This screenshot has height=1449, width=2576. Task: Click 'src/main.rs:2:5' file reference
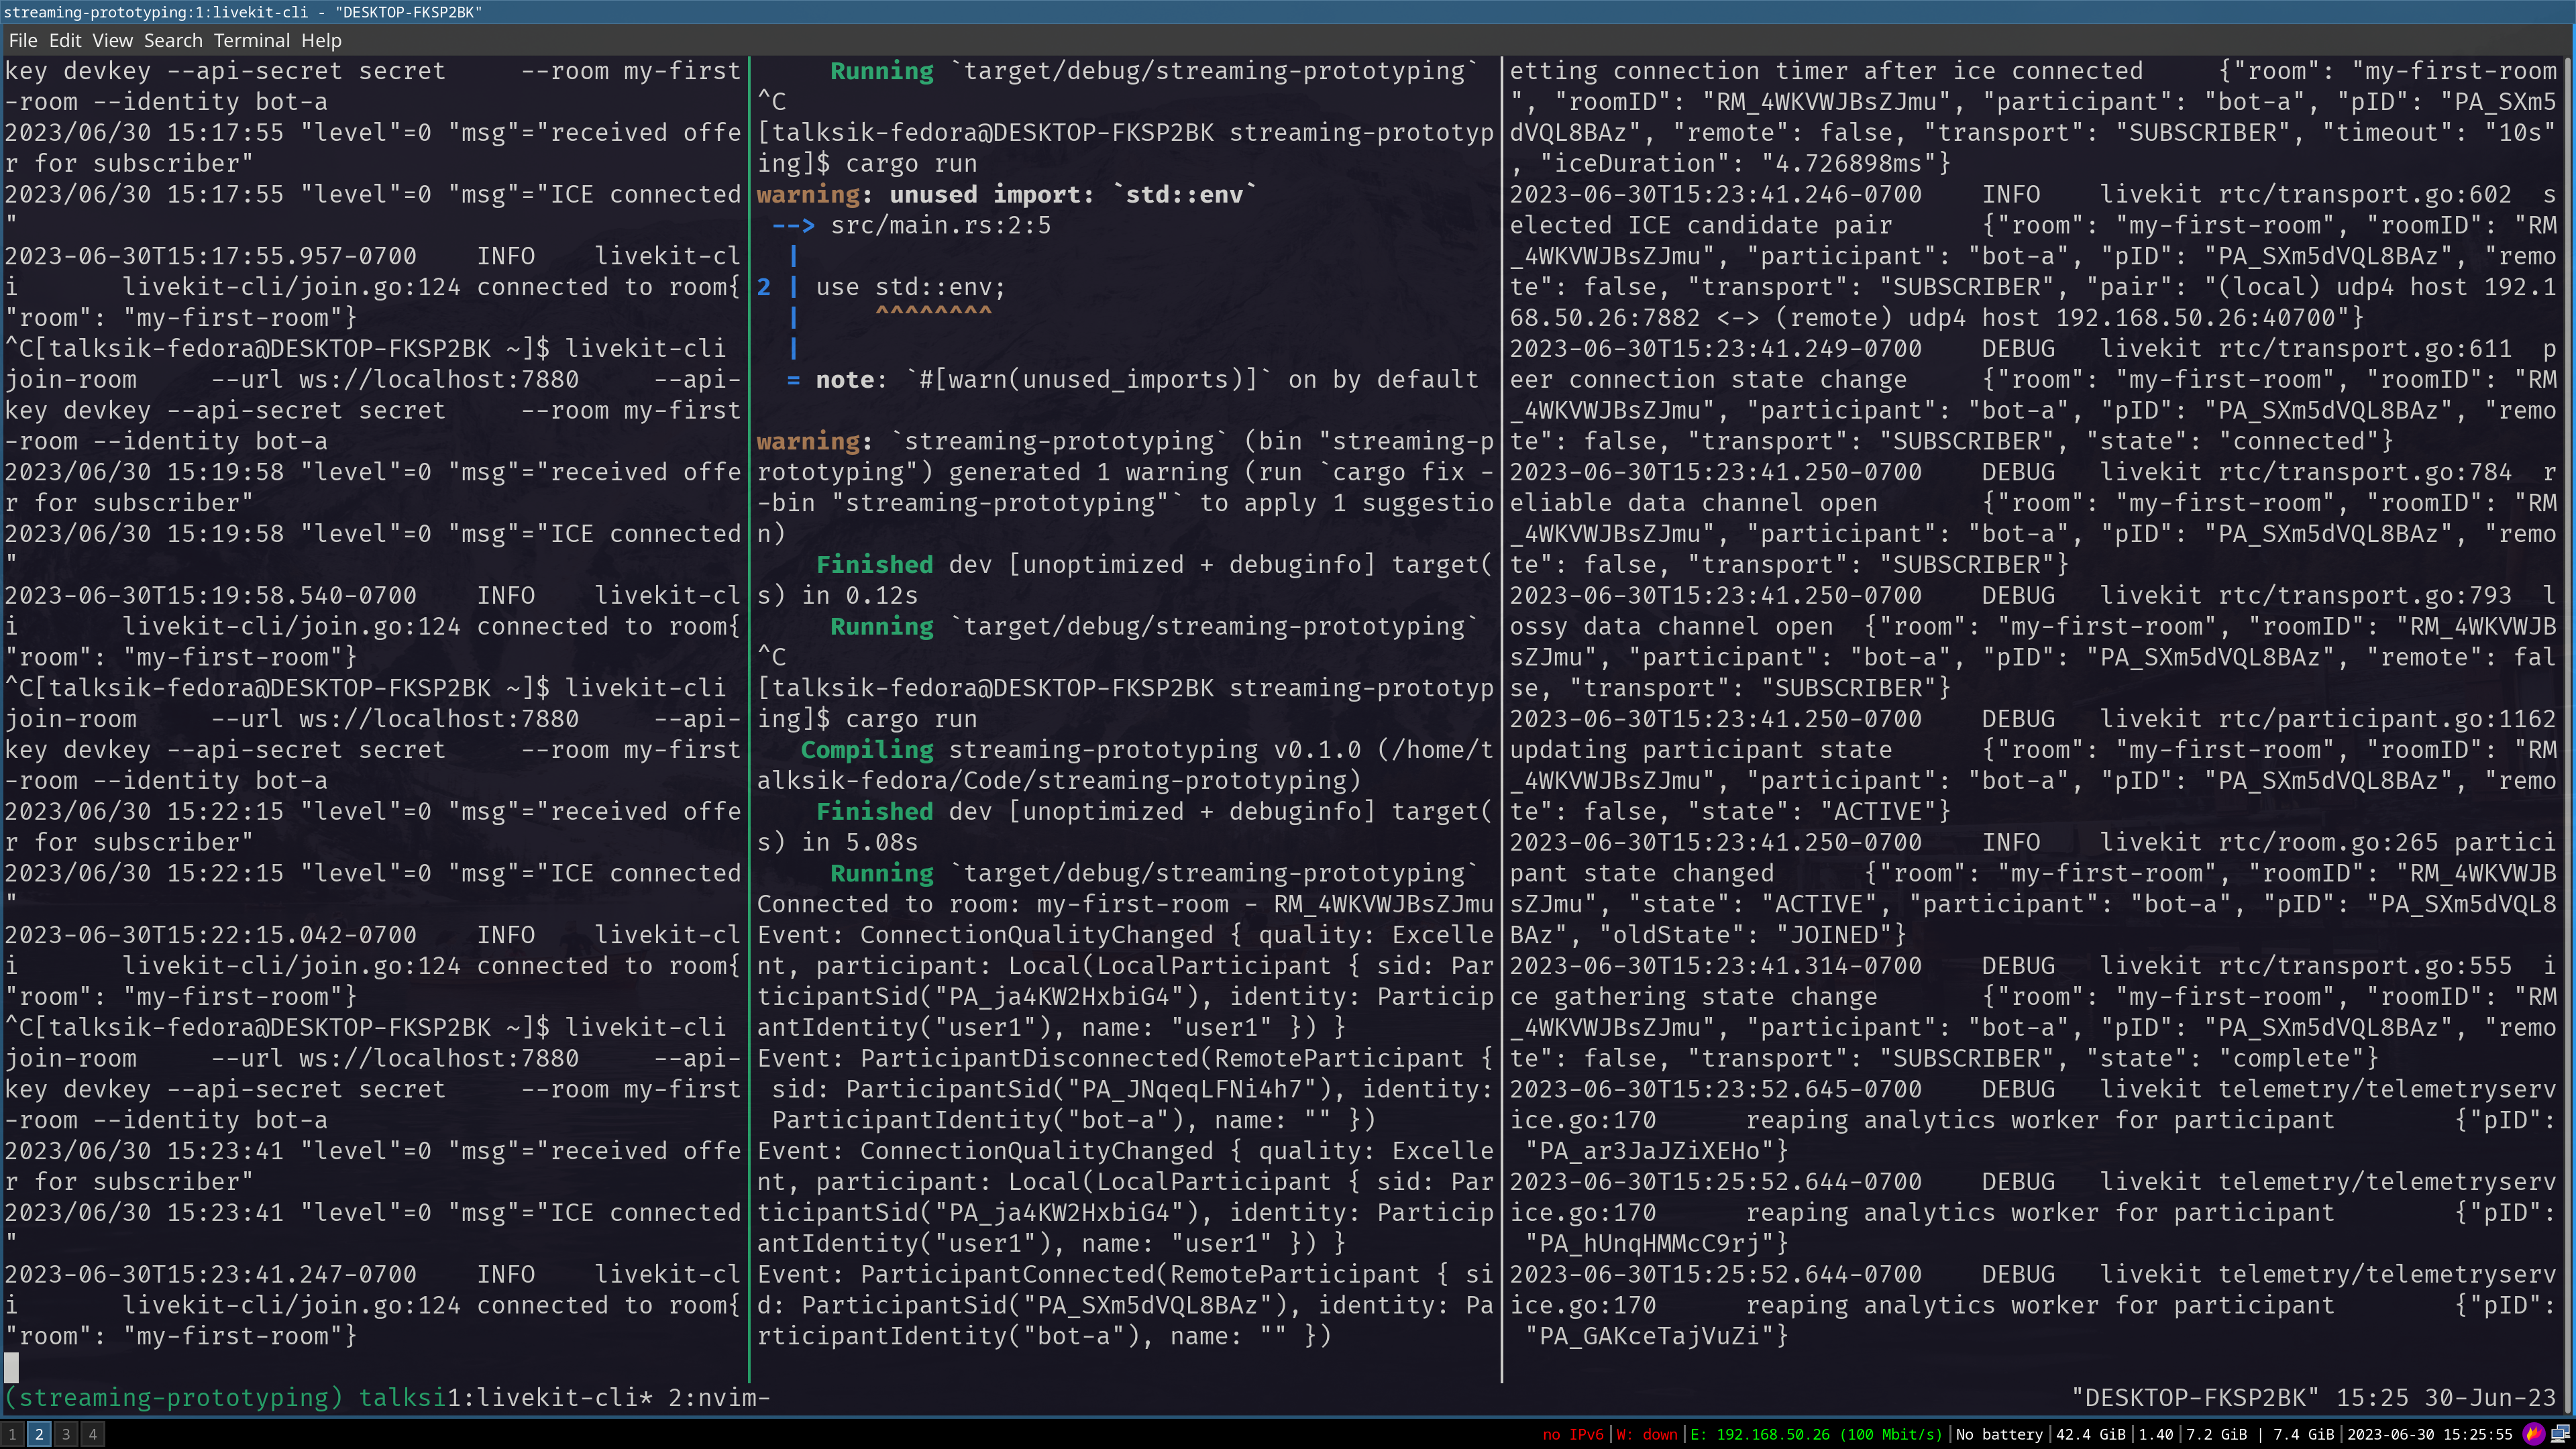940,225
